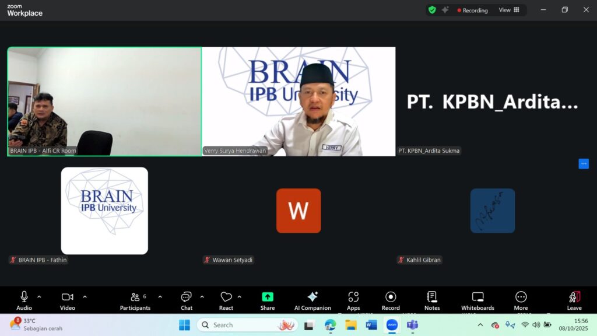Leave the meeting
597x336 pixels.
[574, 300]
